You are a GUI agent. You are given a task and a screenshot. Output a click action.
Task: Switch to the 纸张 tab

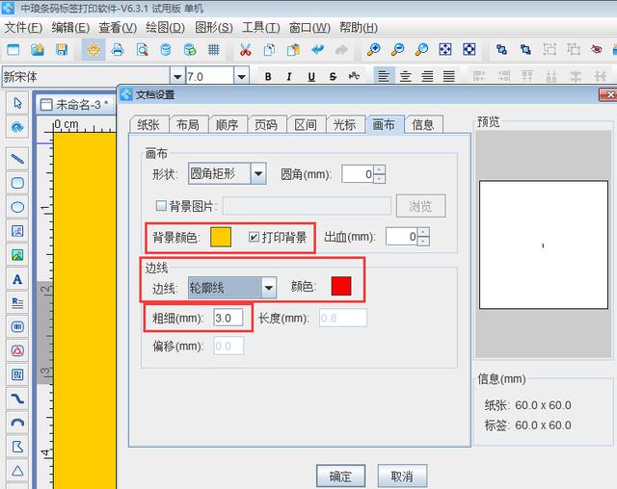[x=148, y=124]
